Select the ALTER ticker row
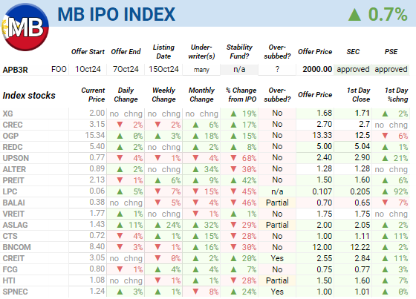 click(14, 169)
